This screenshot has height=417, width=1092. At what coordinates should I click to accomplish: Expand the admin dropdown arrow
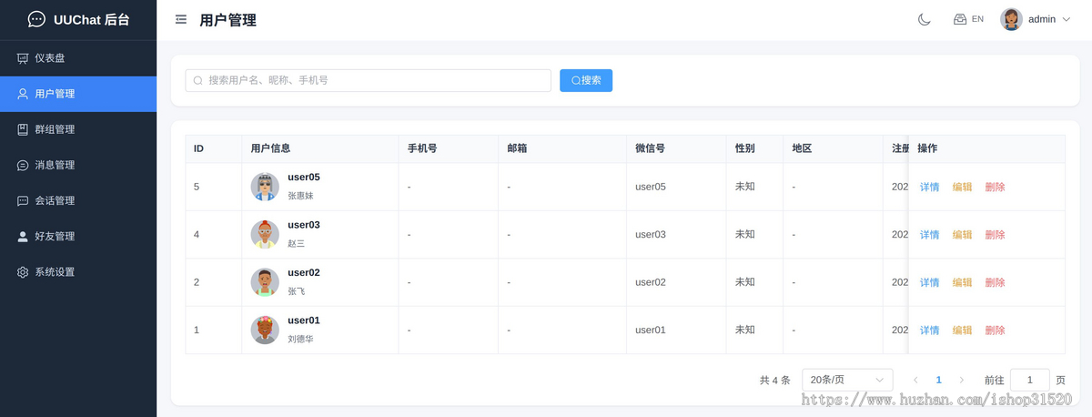(1066, 19)
